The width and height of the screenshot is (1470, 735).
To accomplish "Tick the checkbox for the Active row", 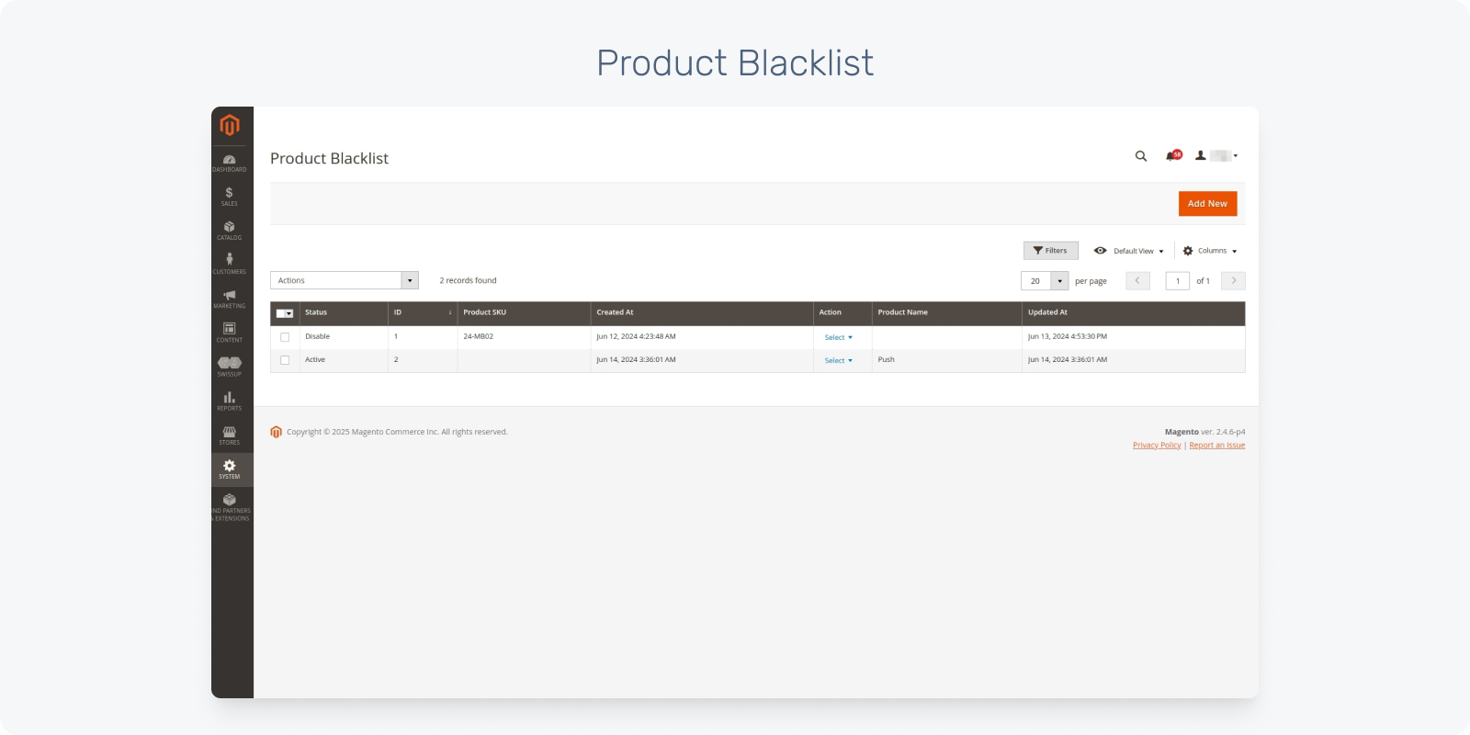I will 285,360.
